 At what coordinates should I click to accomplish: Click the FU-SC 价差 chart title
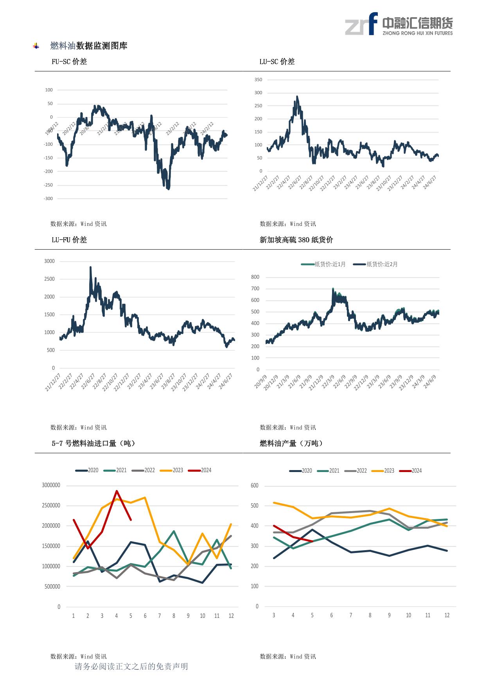coord(69,61)
